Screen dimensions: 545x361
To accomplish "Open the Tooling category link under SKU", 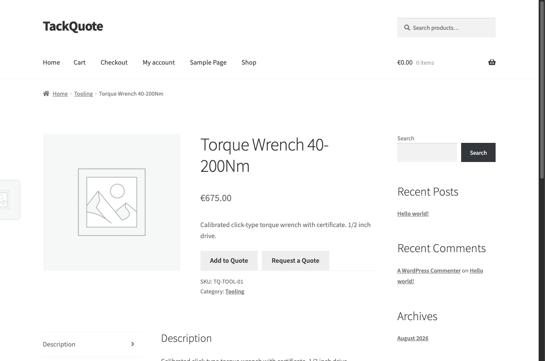I will (235, 291).
